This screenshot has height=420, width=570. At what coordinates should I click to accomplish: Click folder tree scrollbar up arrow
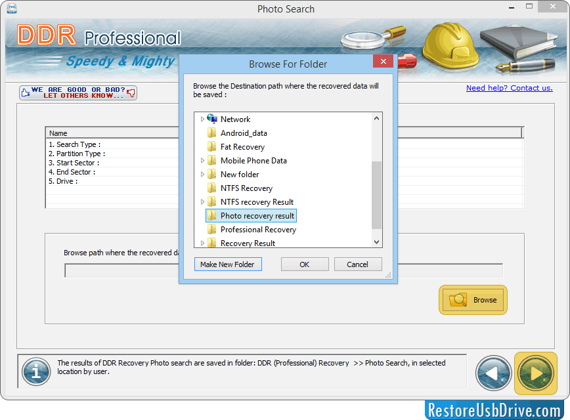point(377,118)
